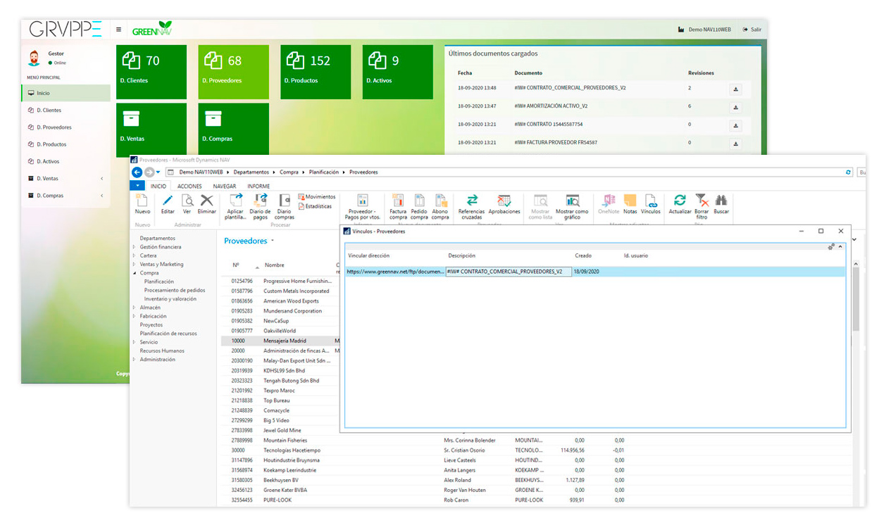The image size is (884, 525).
Task: Open Aprobaciones in the ribbon
Action: (504, 205)
